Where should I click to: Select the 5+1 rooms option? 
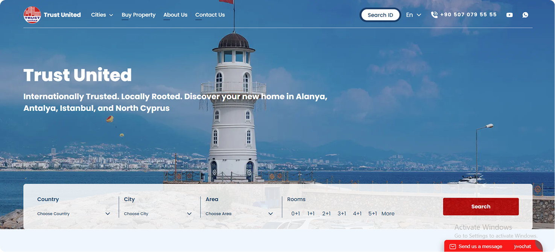pyautogui.click(x=373, y=214)
